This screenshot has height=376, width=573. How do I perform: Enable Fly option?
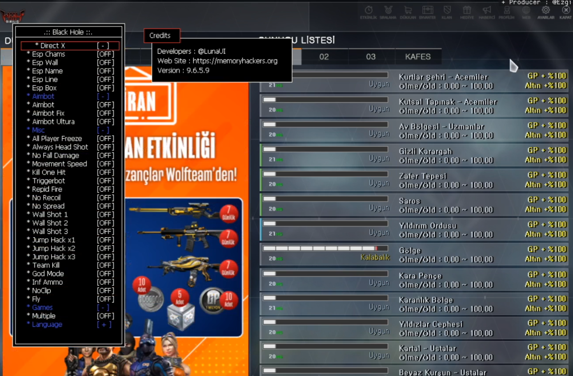70,299
